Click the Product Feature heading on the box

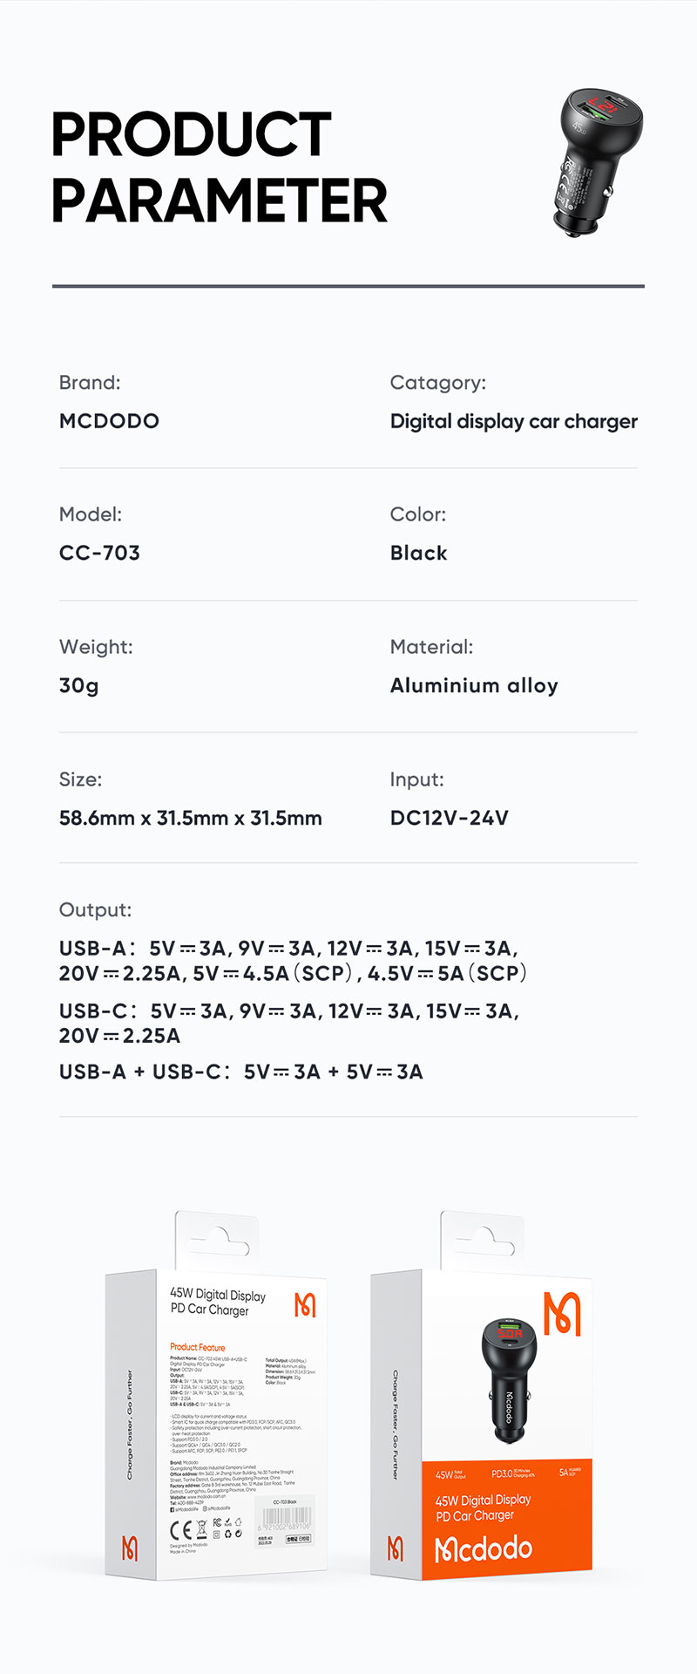[x=197, y=1347]
